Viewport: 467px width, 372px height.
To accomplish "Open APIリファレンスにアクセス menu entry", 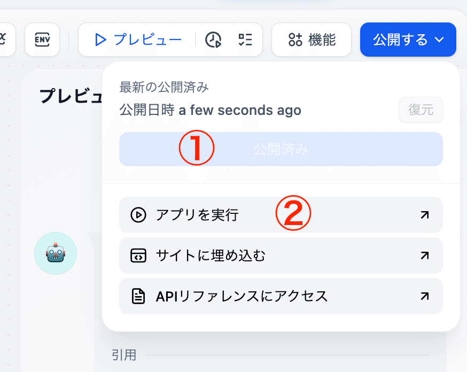I will (242, 296).
